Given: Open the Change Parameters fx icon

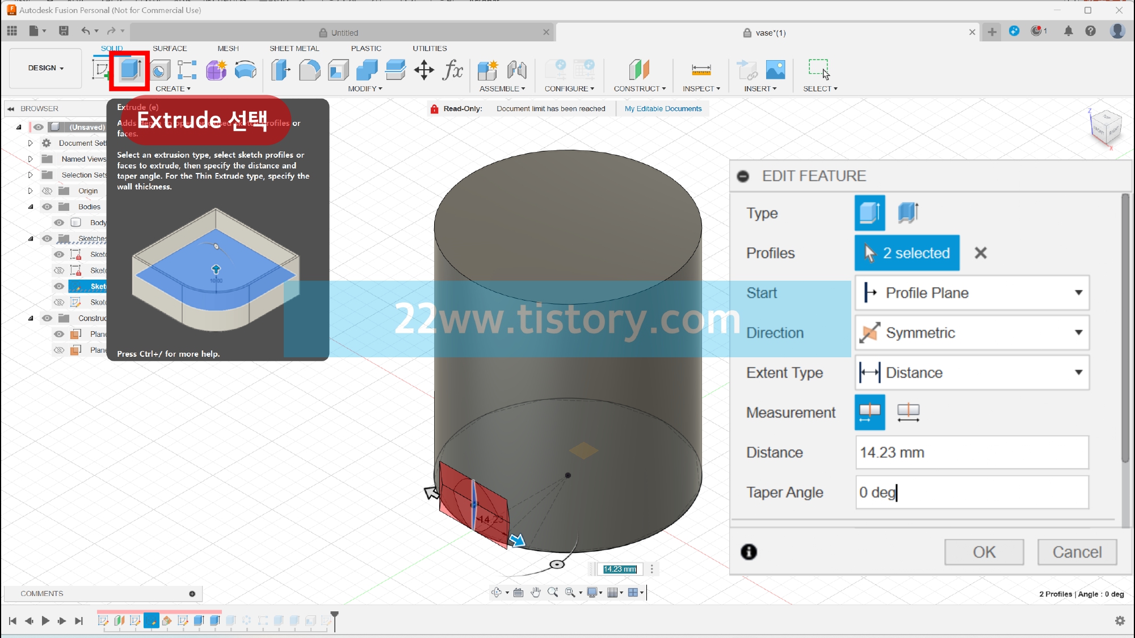Looking at the screenshot, I should [452, 70].
